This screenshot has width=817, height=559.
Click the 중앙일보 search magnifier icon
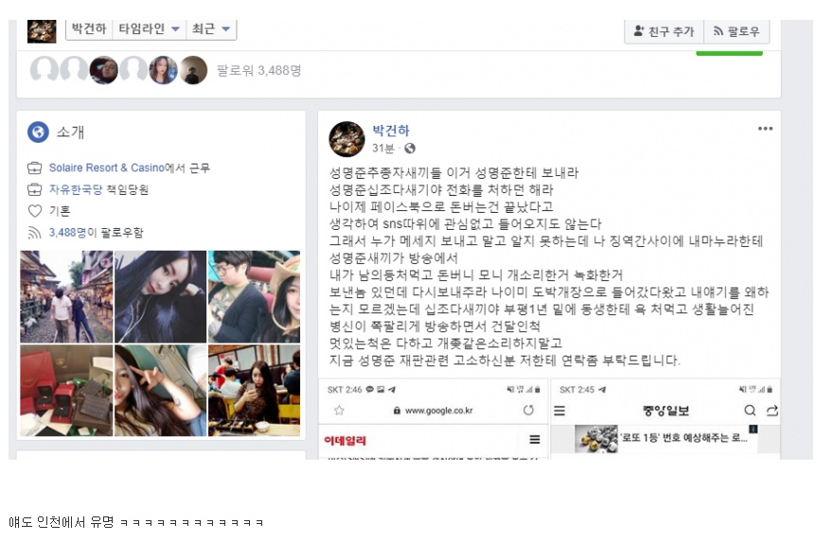[750, 411]
